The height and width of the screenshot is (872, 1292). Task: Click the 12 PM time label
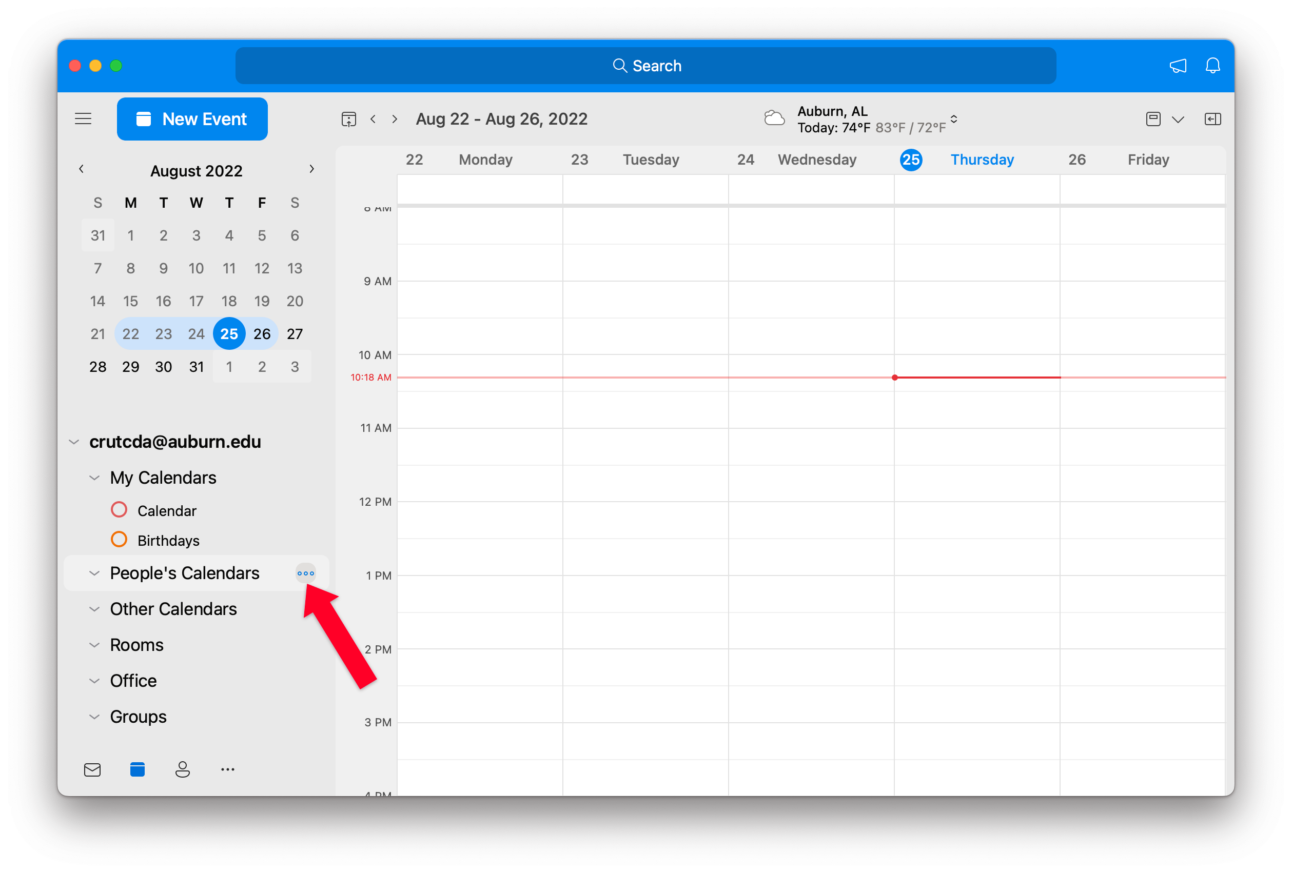pyautogui.click(x=375, y=502)
